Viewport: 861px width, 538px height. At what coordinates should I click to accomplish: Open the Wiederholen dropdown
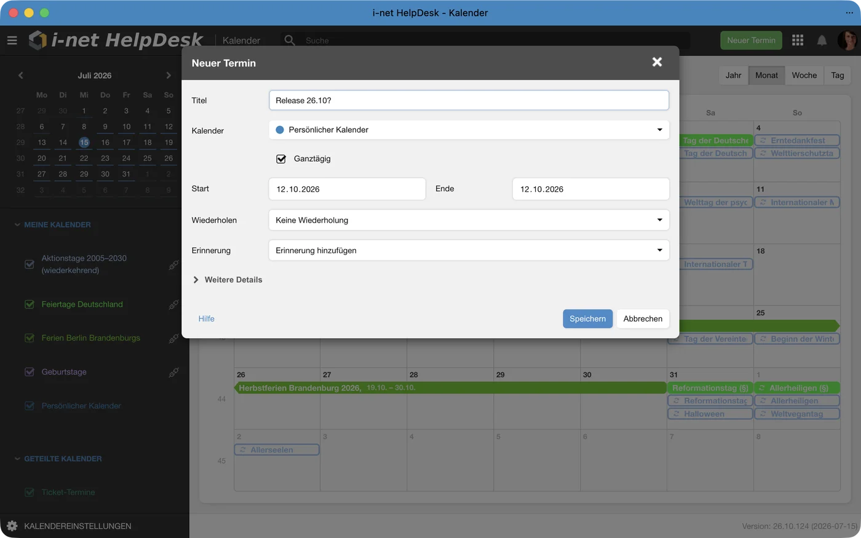[469, 220]
